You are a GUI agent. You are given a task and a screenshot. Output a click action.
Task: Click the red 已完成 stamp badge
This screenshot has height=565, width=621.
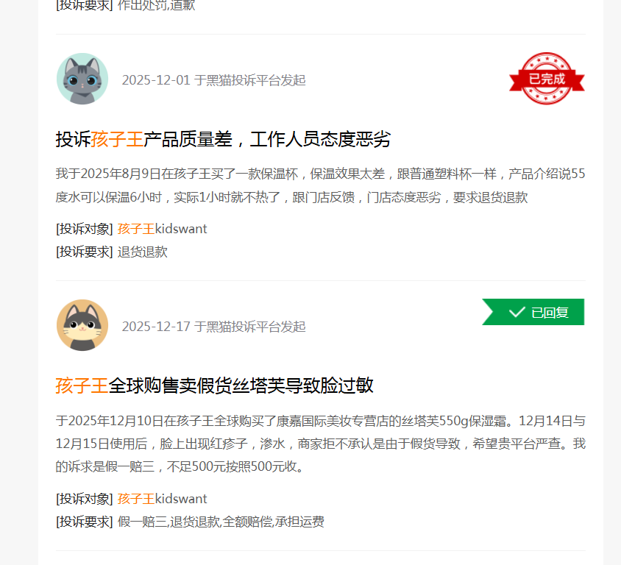pos(547,79)
